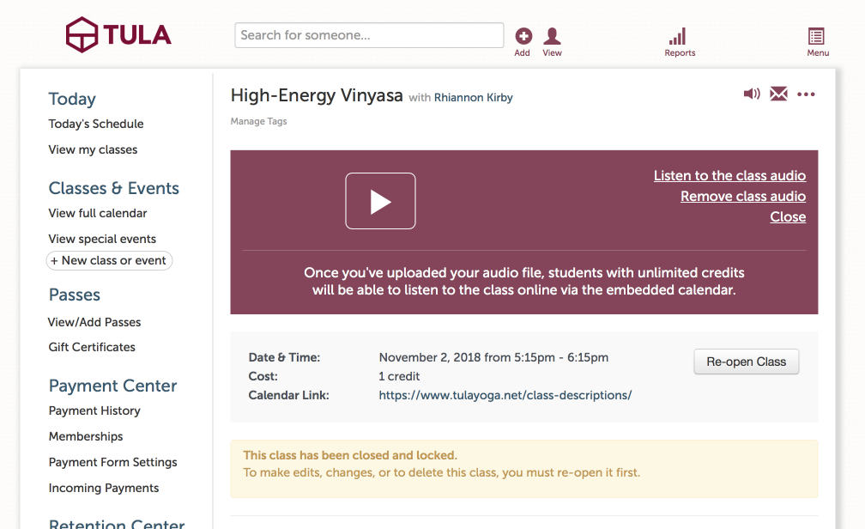
Task: Click the Passes heading
Action: (75, 295)
